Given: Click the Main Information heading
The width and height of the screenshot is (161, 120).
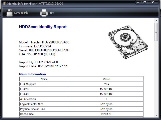Looking at the screenshot, I should [32, 74].
